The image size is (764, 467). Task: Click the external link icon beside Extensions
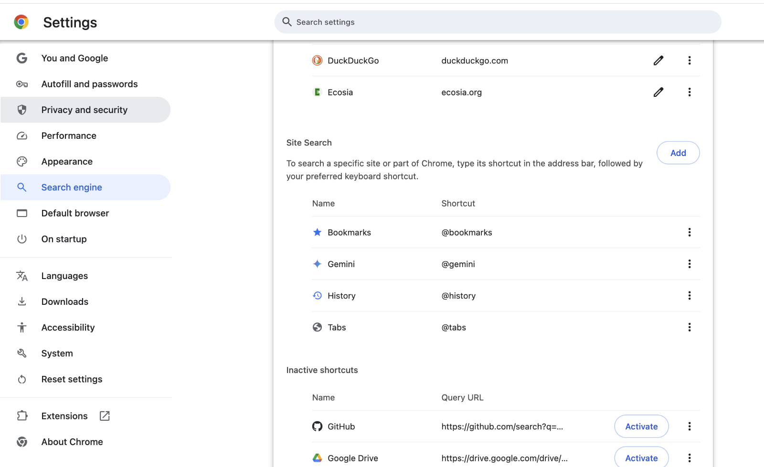105,416
